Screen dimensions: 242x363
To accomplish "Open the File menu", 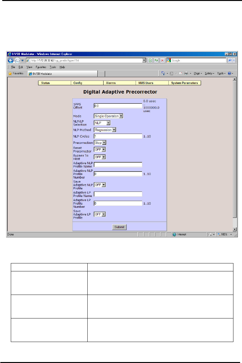I will click(x=13, y=67).
